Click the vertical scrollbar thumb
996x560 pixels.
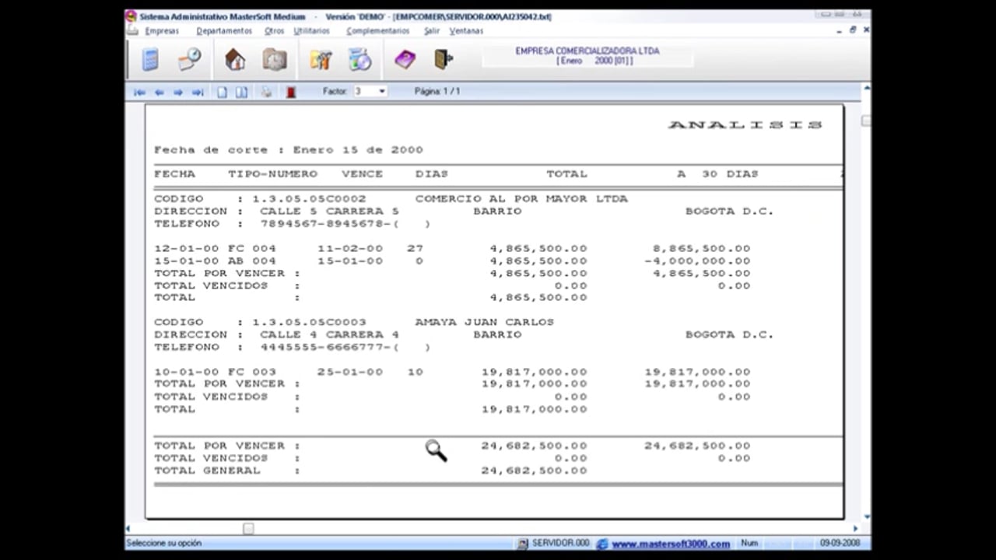pos(866,121)
